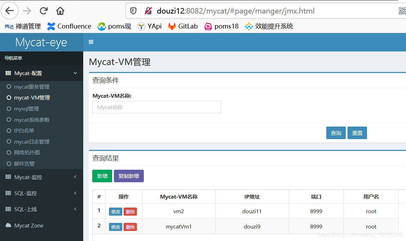Click the 查询 search button
406x241 pixels.
[x=336, y=133]
